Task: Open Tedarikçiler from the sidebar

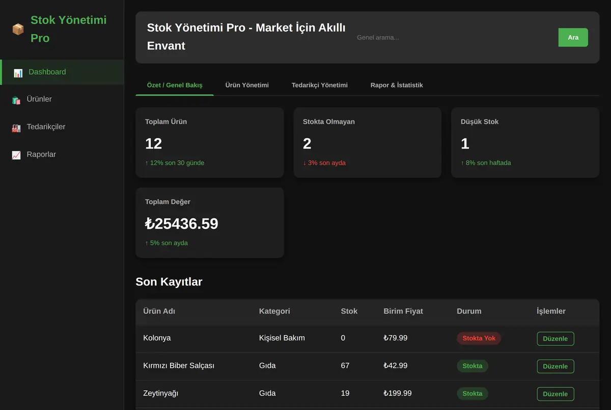Action: coord(62,127)
